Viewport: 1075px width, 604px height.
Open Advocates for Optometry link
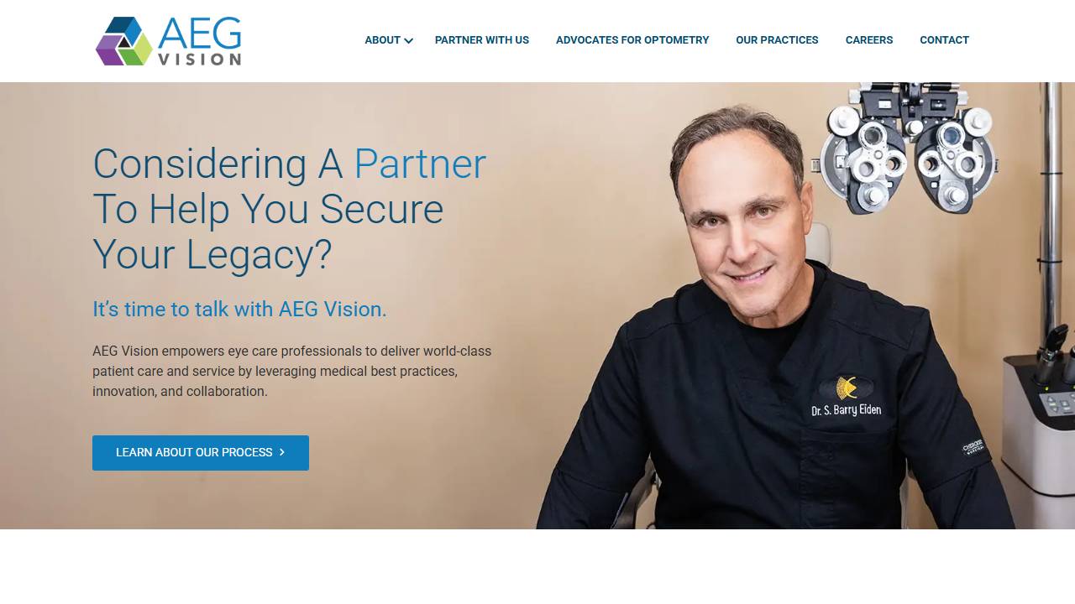[632, 40]
